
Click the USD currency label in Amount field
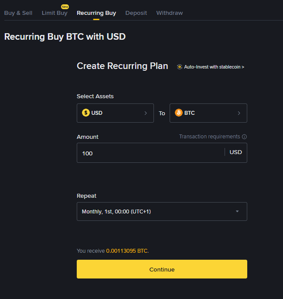coord(236,152)
